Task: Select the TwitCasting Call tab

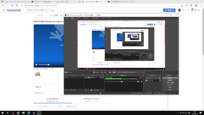Action: point(91,101)
